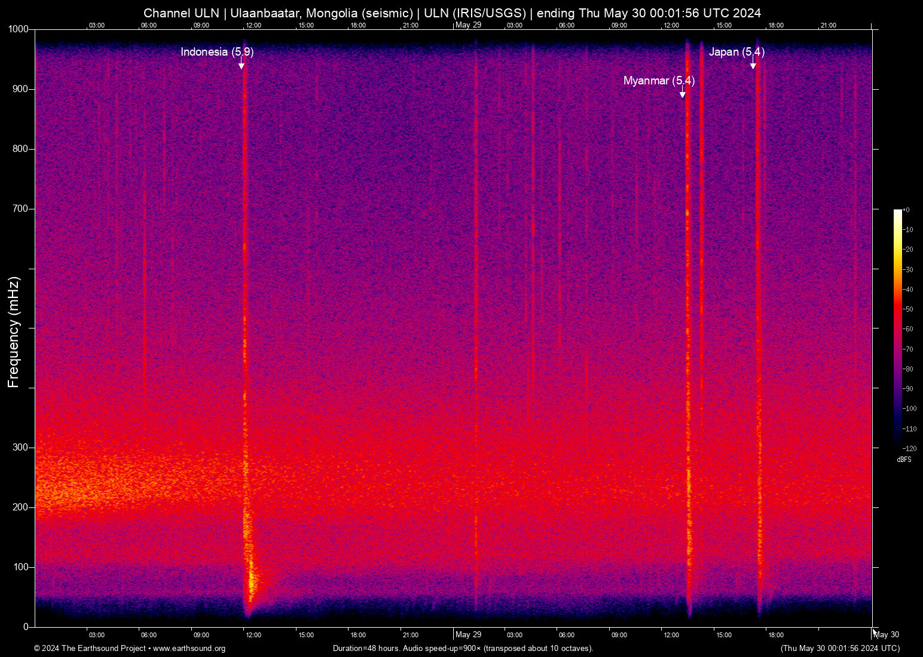The width and height of the screenshot is (923, 657).
Task: Click the dBFS color scale bar
Action: 897,328
